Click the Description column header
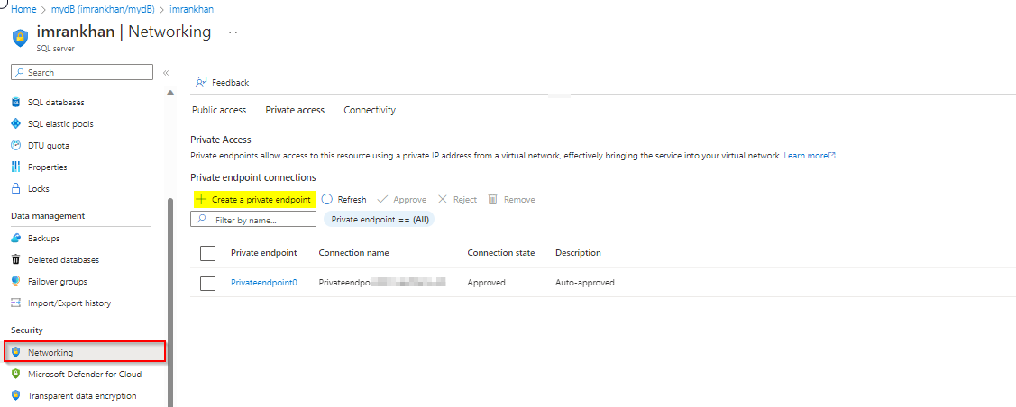The image size is (1016, 407). pyautogui.click(x=578, y=252)
